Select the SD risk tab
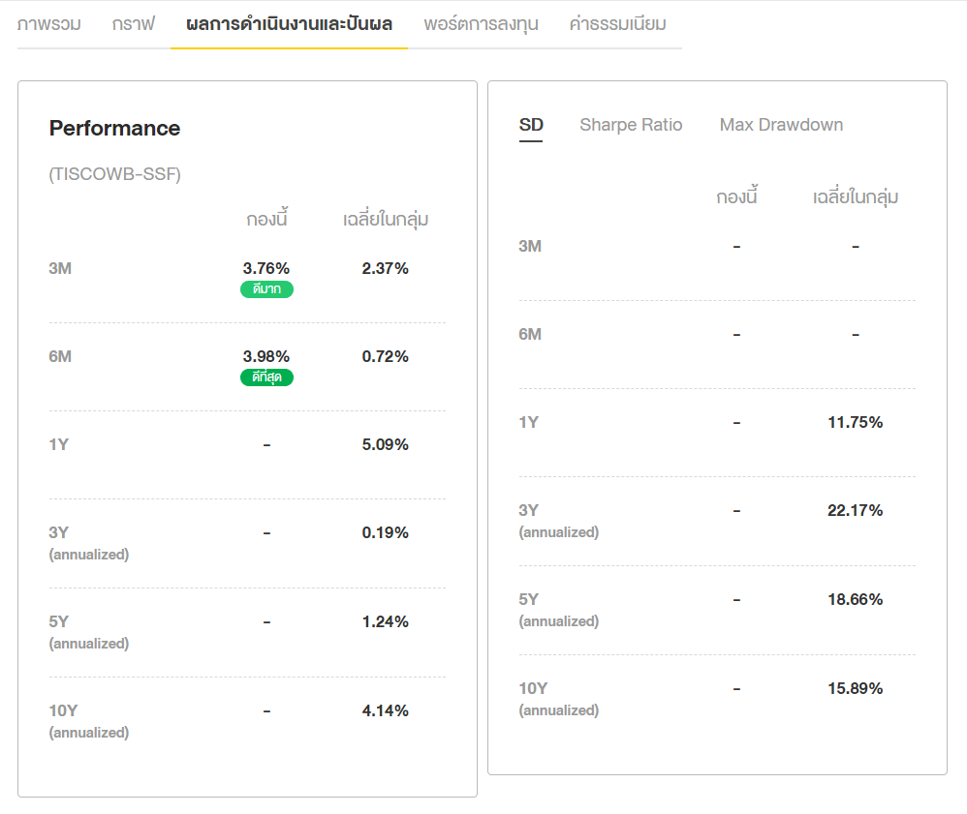The width and height of the screenshot is (967, 814). point(531,125)
